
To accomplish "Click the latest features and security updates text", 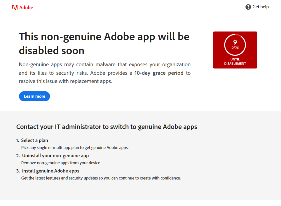I will (x=101, y=178).
